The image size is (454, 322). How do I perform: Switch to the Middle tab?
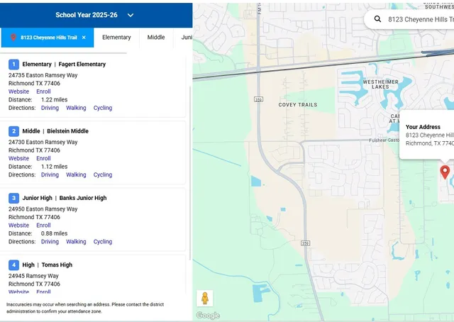point(156,38)
